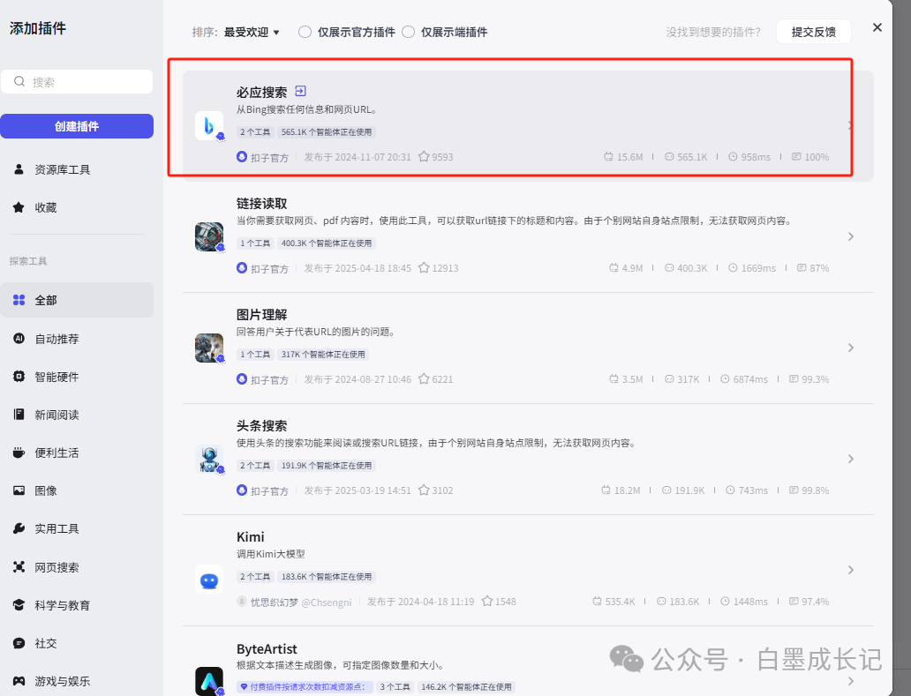The image size is (911, 696).
Task: Open the 必应搜索 plugin title
Action: pos(261,93)
